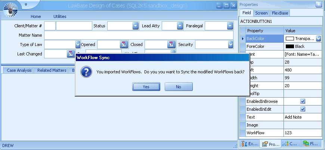Click the empty Image value cell
This screenshot has width=325, height=150.
[x=303, y=125]
